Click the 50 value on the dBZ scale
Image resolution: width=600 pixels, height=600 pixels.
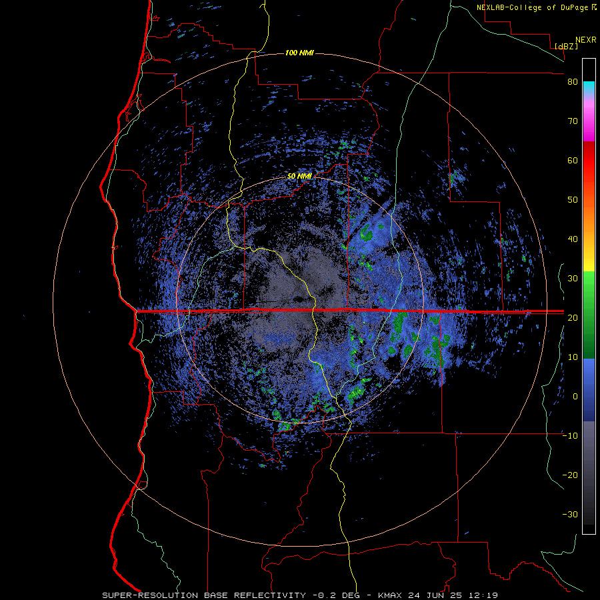(x=573, y=200)
